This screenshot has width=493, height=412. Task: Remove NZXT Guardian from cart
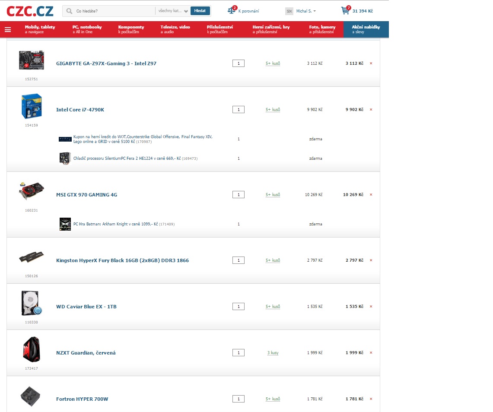tap(371, 353)
